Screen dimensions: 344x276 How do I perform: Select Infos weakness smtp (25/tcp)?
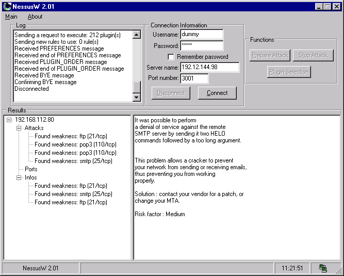pos(74,194)
